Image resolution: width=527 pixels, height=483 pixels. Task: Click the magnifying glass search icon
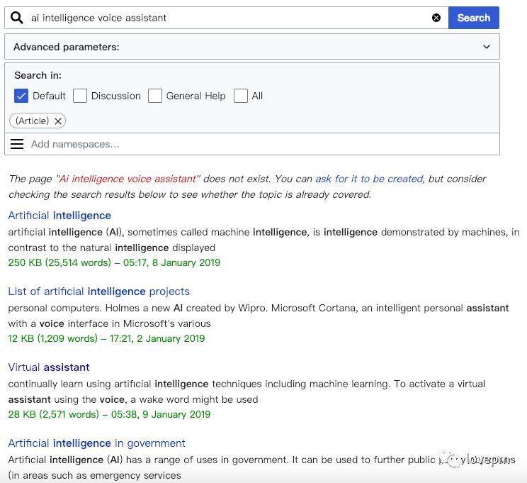tap(17, 18)
